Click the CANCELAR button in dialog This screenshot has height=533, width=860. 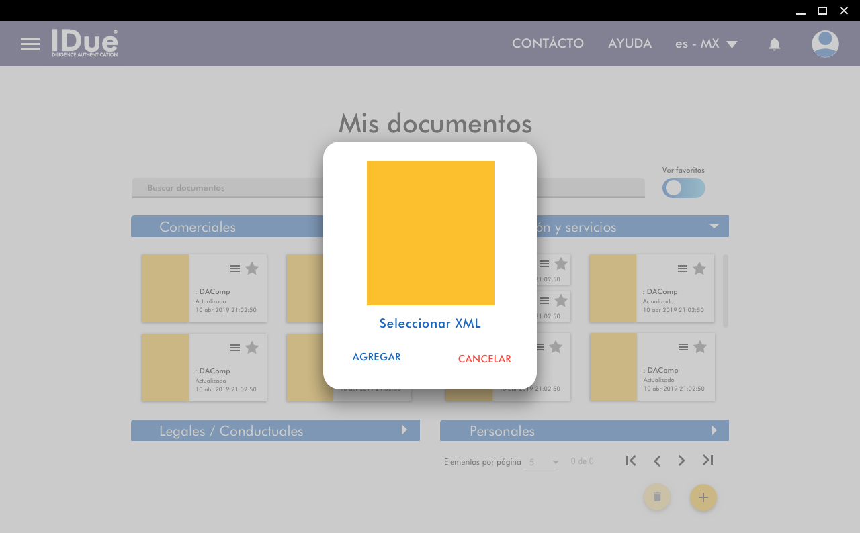tap(484, 359)
